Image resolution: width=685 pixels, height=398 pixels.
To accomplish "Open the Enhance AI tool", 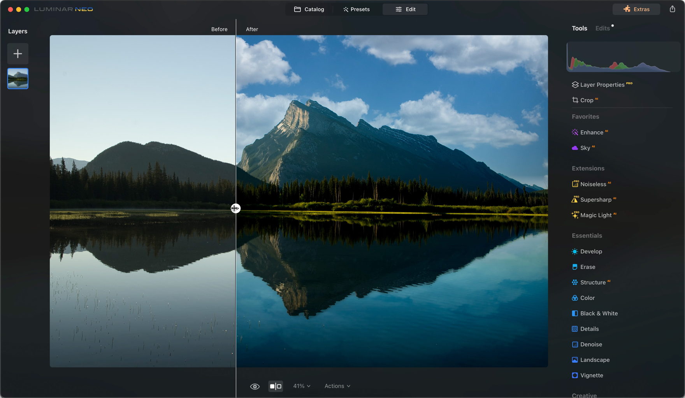I will pyautogui.click(x=591, y=132).
